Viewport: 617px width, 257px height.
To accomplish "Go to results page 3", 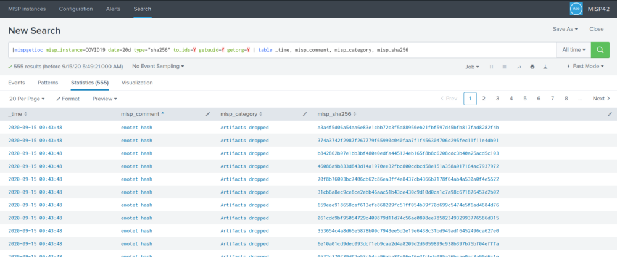I will click(x=497, y=99).
